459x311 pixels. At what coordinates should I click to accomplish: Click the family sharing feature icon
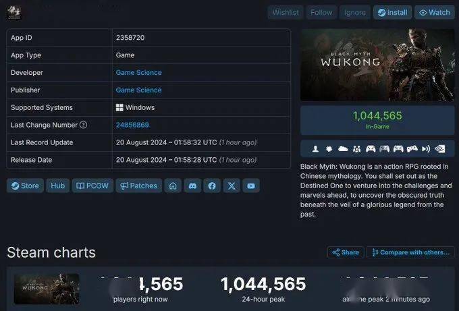coord(356,148)
